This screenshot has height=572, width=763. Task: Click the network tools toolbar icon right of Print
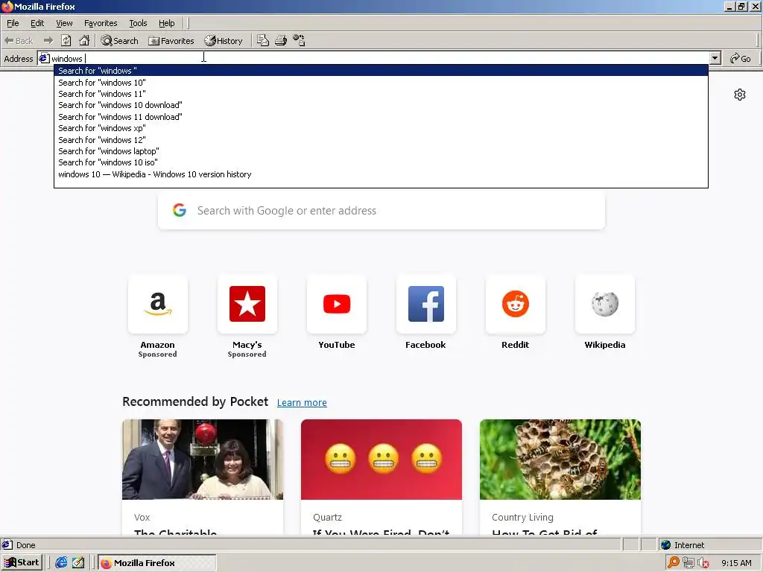[x=299, y=41]
